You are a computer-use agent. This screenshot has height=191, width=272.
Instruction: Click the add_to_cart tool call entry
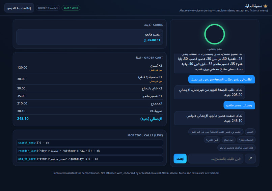point(89,159)
